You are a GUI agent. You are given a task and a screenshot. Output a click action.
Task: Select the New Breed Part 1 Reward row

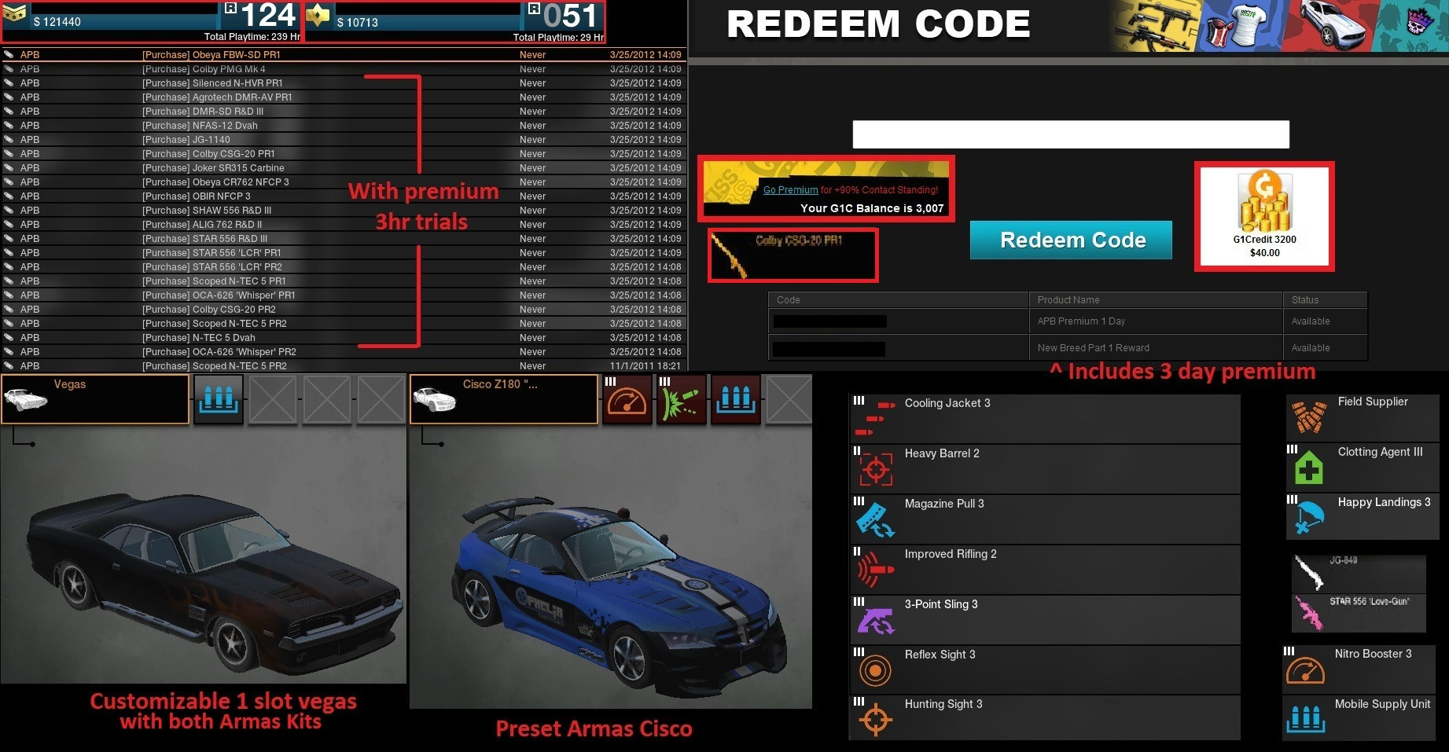[1068, 348]
